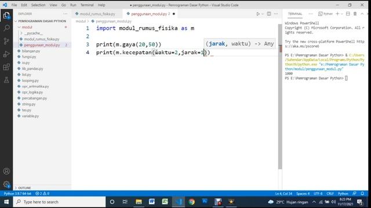
Task: Open the File menu
Action: coord(14,5)
